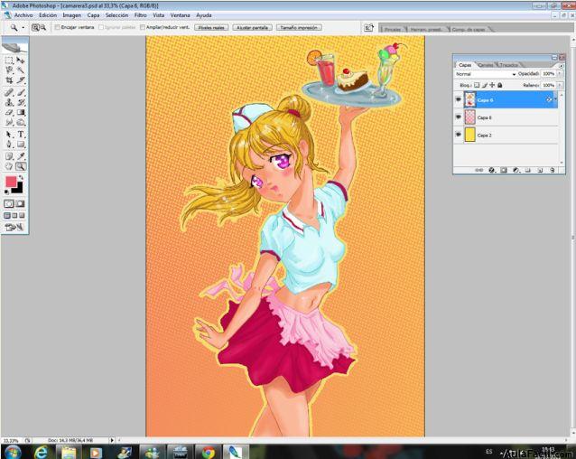Select the Blur tool
576x459 pixels.
pyautogui.click(x=9, y=122)
